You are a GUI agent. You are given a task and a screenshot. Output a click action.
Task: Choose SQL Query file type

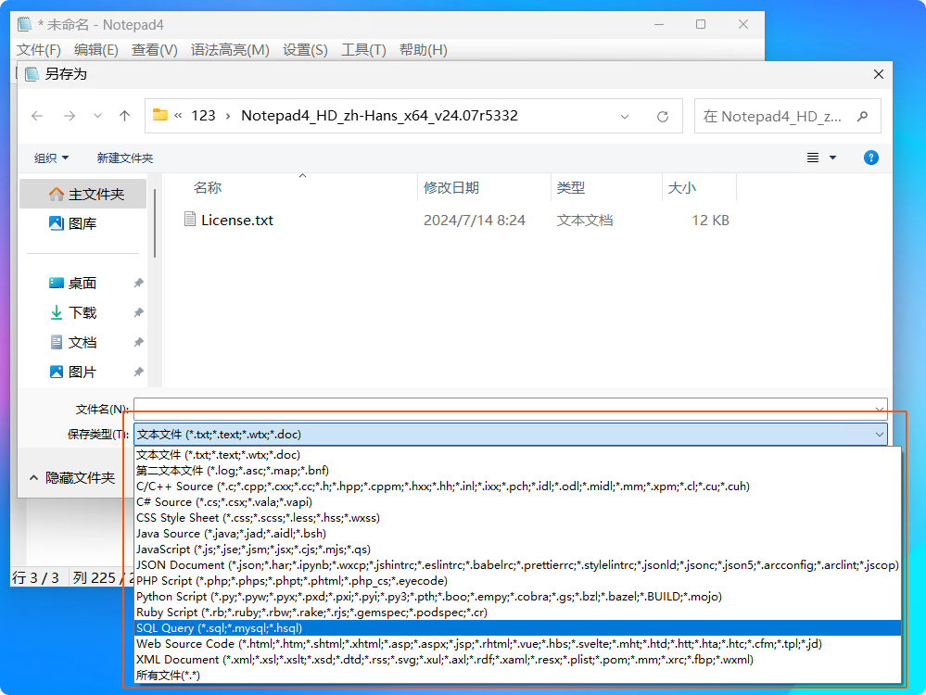point(518,628)
